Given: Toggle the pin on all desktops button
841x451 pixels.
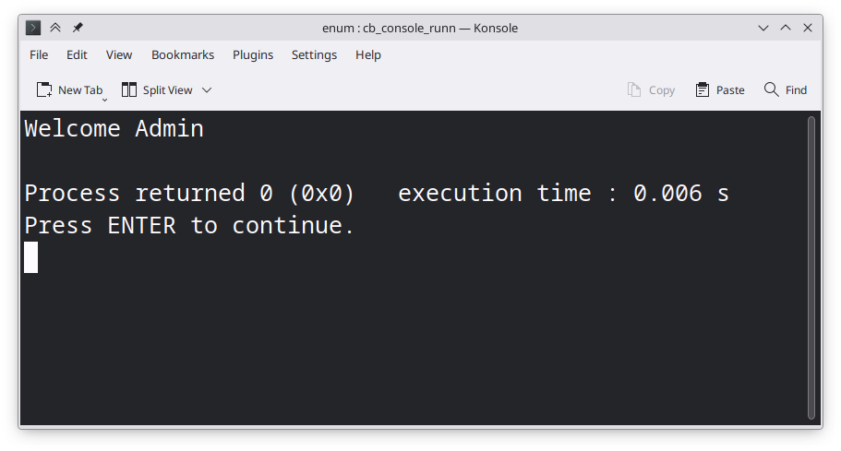Looking at the screenshot, I should click(x=78, y=28).
